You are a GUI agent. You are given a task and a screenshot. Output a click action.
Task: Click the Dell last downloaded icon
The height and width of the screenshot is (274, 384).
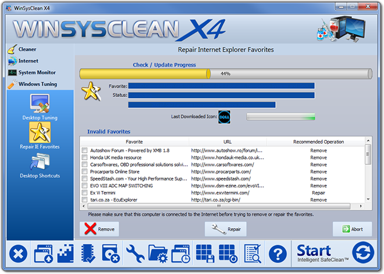(x=225, y=117)
